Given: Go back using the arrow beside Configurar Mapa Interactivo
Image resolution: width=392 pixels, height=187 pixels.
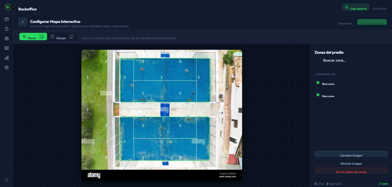Looking at the screenshot, I should 23,22.
